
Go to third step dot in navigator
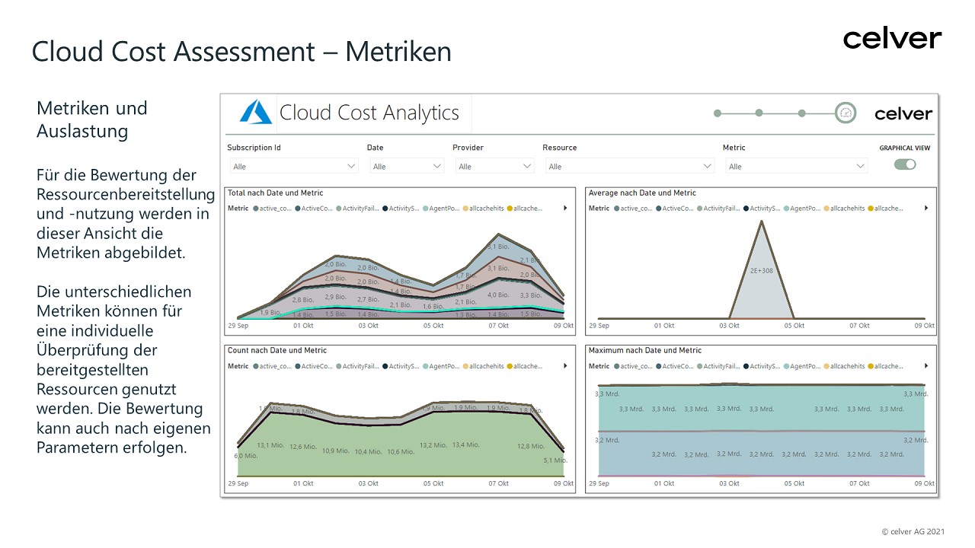[802, 113]
